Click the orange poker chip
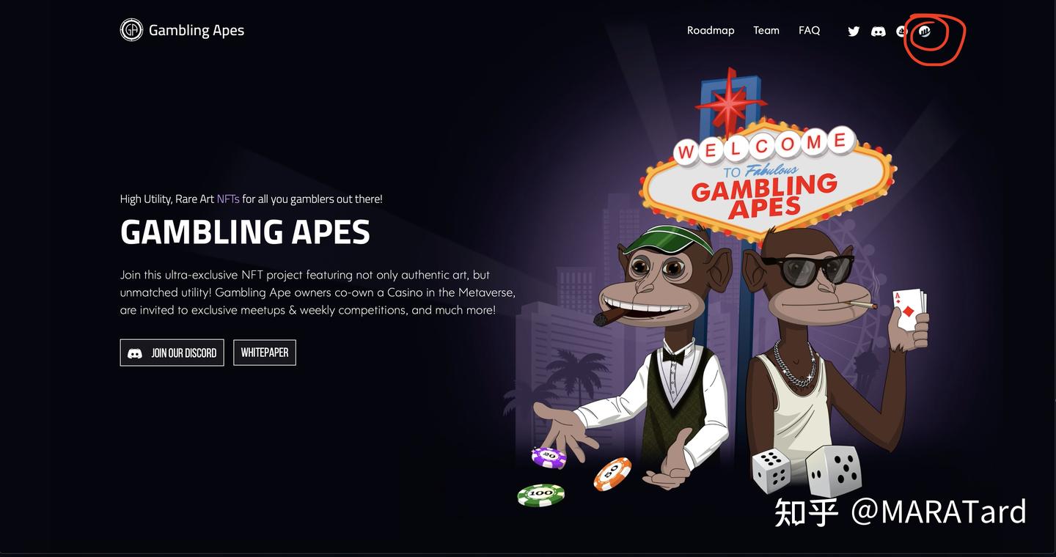The width and height of the screenshot is (1056, 557). click(612, 473)
